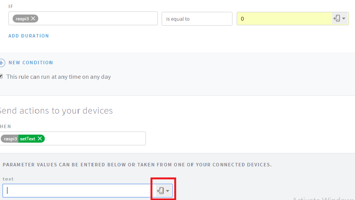Click the device icon beside the text parameter

click(161, 190)
